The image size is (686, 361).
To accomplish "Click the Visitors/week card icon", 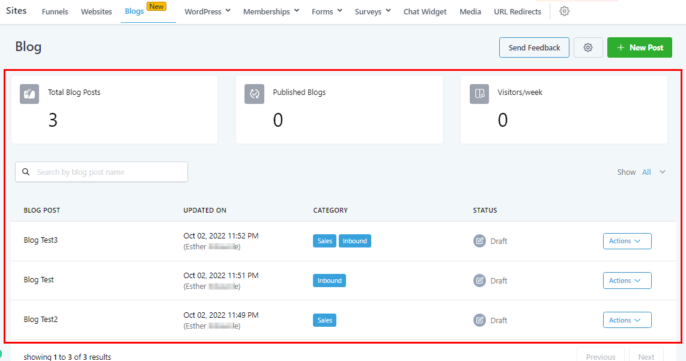I will coord(479,94).
